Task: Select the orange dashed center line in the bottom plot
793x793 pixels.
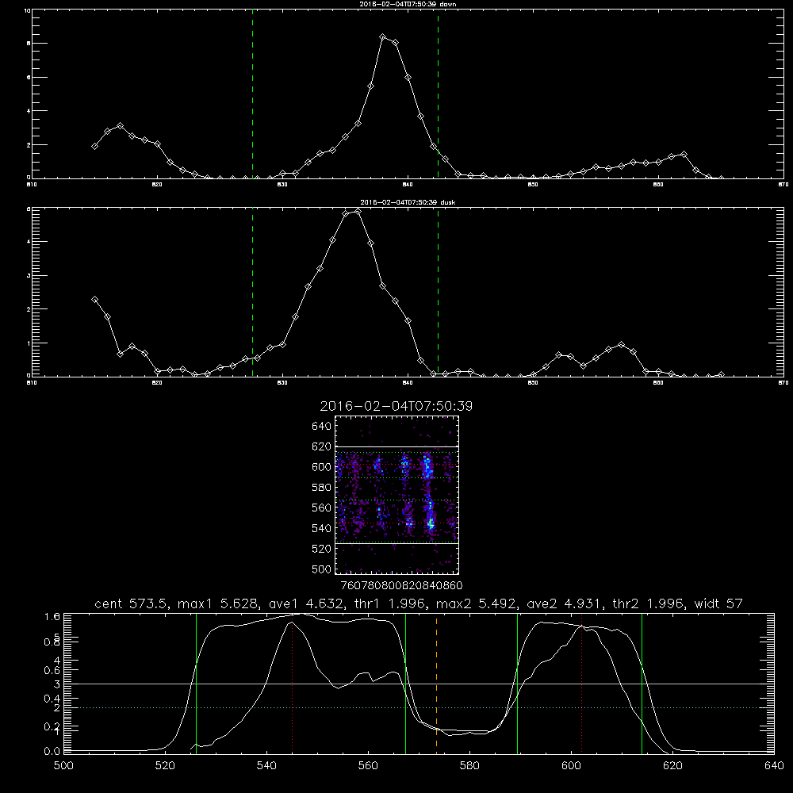Action: click(436, 683)
